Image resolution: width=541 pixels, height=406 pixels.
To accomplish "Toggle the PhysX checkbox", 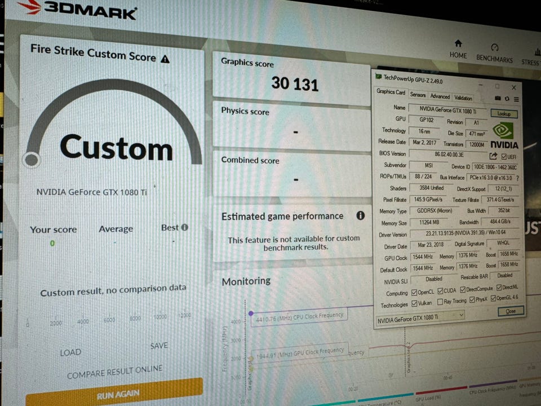I will click(472, 299).
